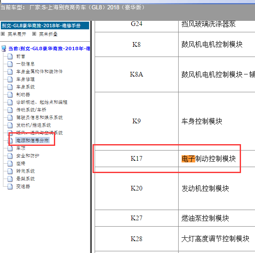Click the 菜单折叠 collapse-all icon
The width and height of the screenshot is (255, 253).
34,34
